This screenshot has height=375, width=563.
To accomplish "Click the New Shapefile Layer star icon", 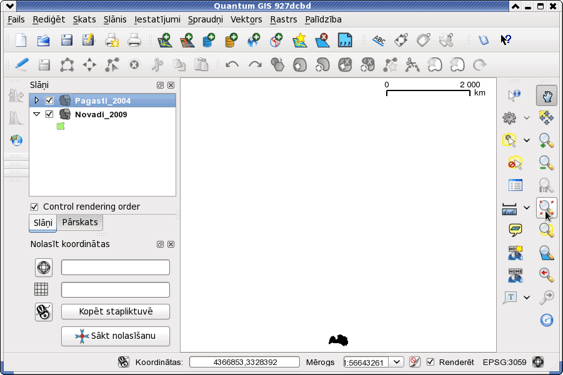I will tap(300, 40).
